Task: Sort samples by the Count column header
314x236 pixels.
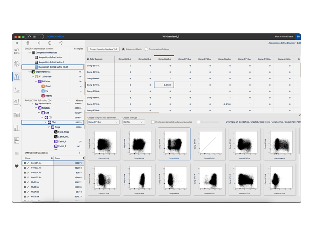Action: pos(69,158)
